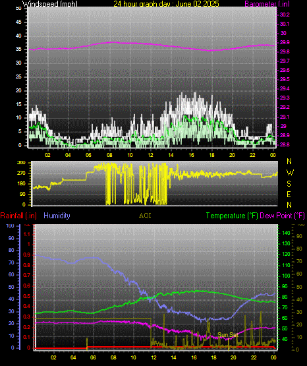Screen dimensions: 307x366
Task: Click the 0.5 rainfall axis value
Action: point(27,296)
